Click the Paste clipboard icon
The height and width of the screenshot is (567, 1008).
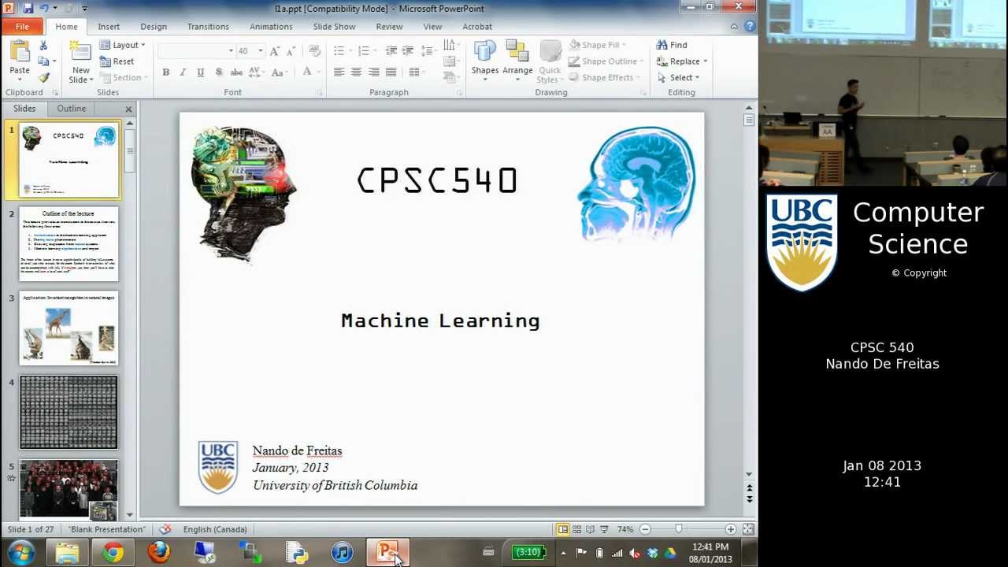[20, 53]
